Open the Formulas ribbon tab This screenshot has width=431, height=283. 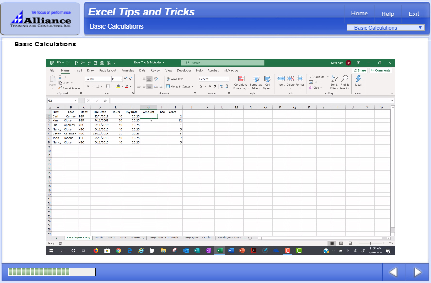pos(128,70)
